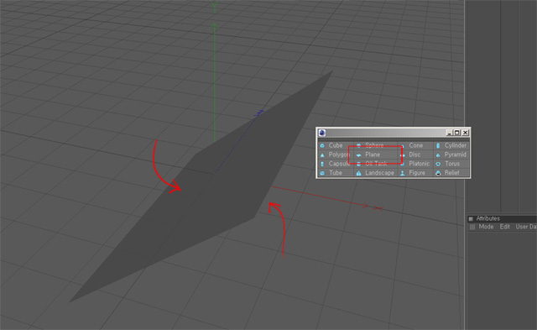Click the Attributes panel grip icon

click(x=471, y=218)
